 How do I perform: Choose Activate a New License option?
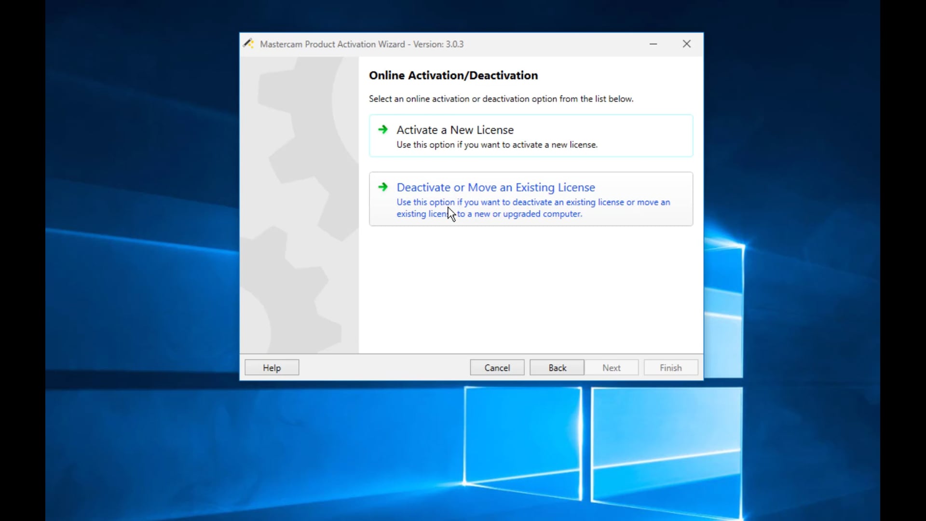pos(531,136)
